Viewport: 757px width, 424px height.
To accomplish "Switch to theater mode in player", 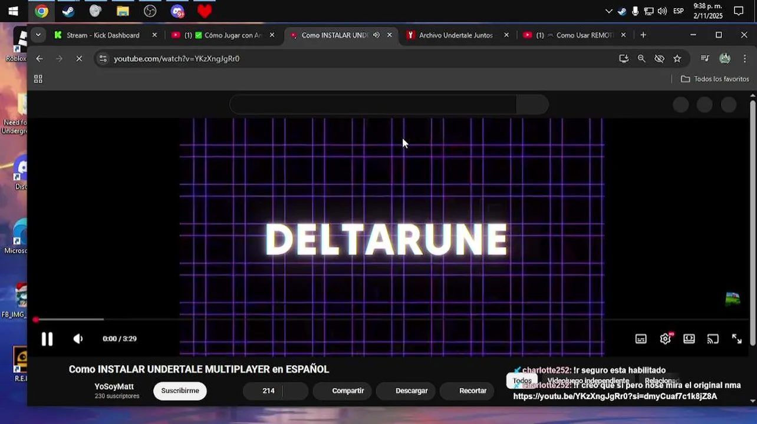I will click(689, 339).
